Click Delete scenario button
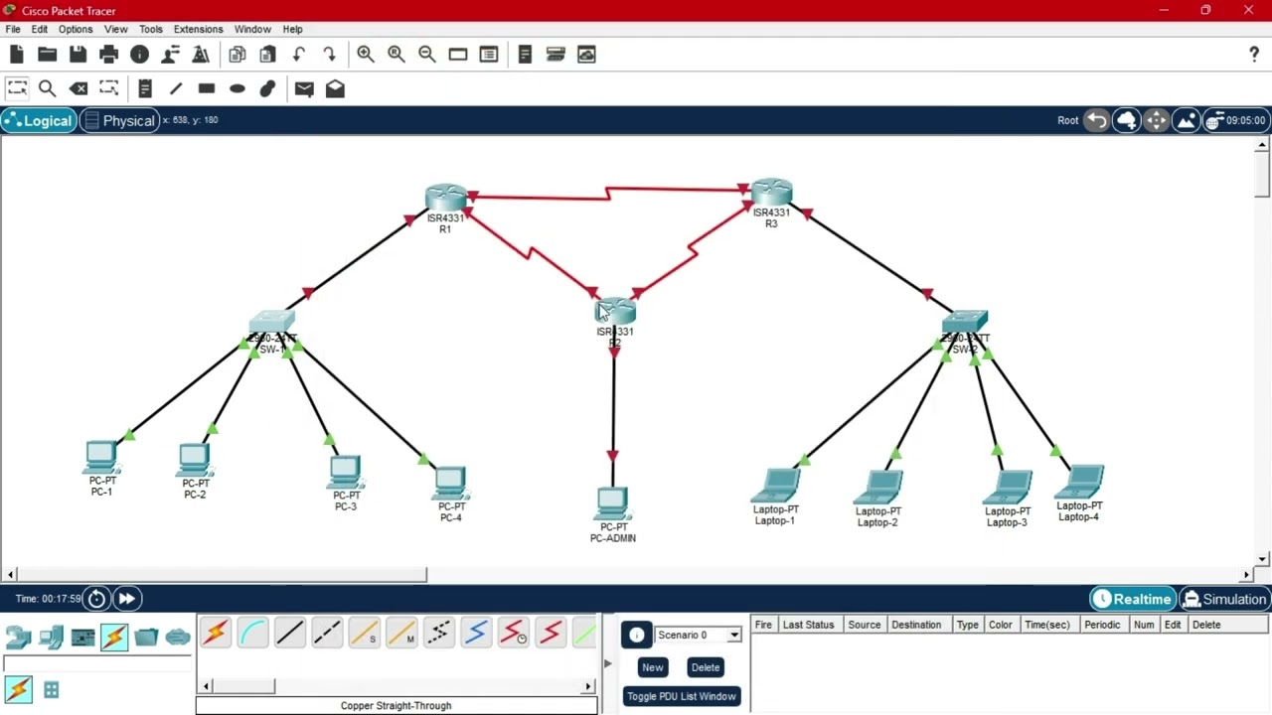The image size is (1272, 715). [x=706, y=667]
